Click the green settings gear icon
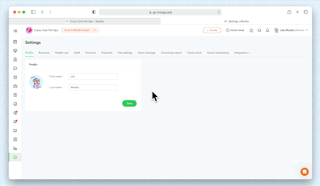The height and width of the screenshot is (186, 320). [15, 157]
